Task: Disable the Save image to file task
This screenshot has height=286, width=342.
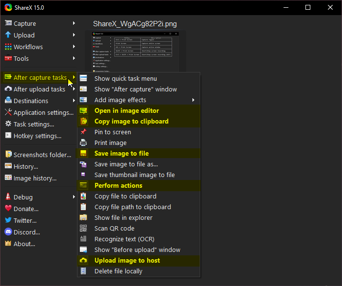Action: pos(121,153)
